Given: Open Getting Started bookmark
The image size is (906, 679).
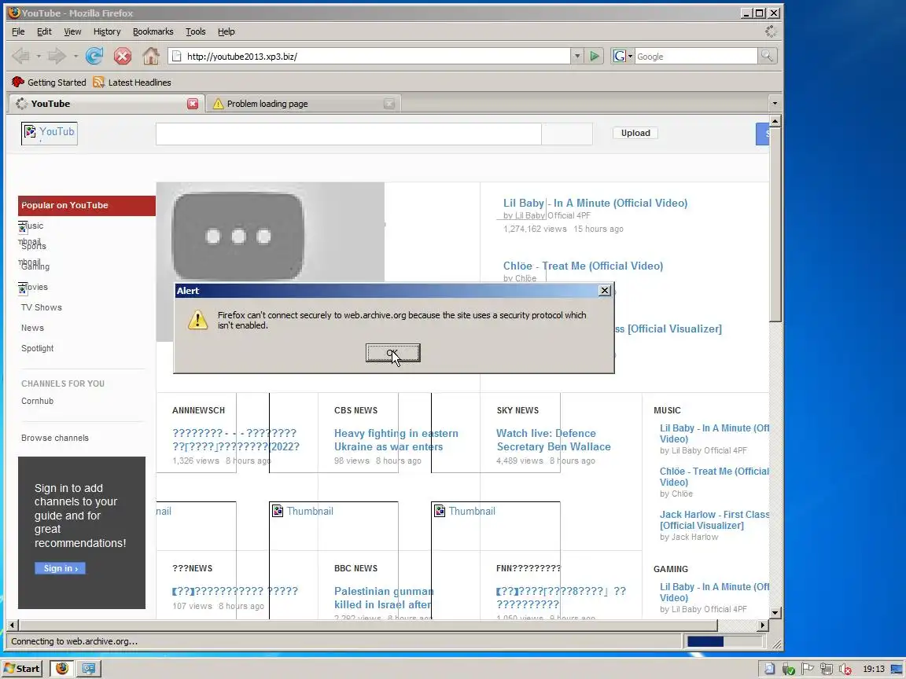Looking at the screenshot, I should coord(49,83).
